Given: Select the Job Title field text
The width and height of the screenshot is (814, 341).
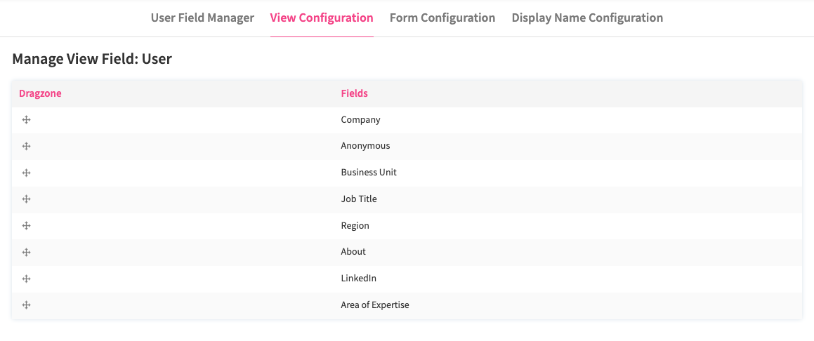Looking at the screenshot, I should (359, 199).
